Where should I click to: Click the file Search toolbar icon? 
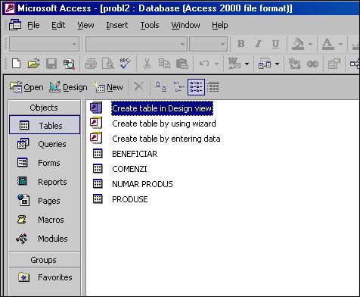pyautogui.click(x=69, y=64)
